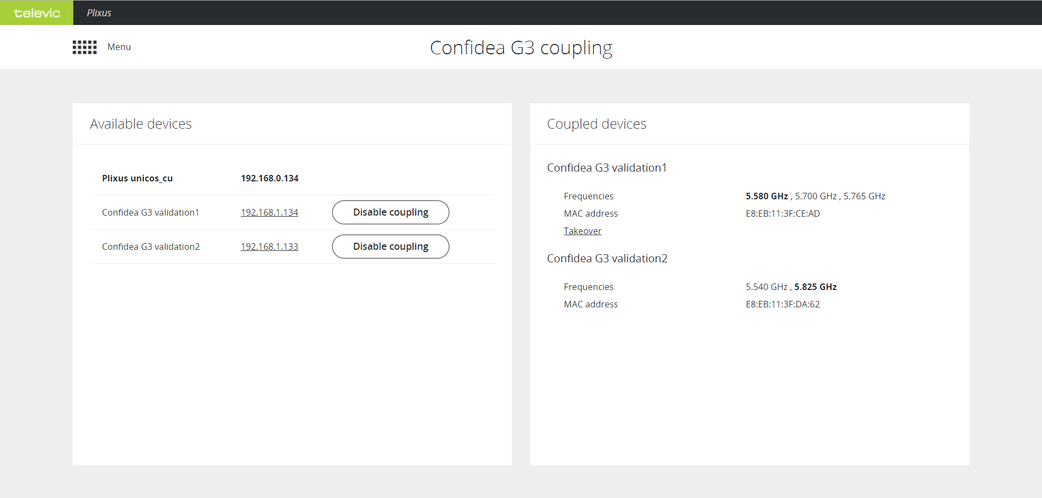
Task: Click the 5.825 GHz frequency
Action: 816,287
